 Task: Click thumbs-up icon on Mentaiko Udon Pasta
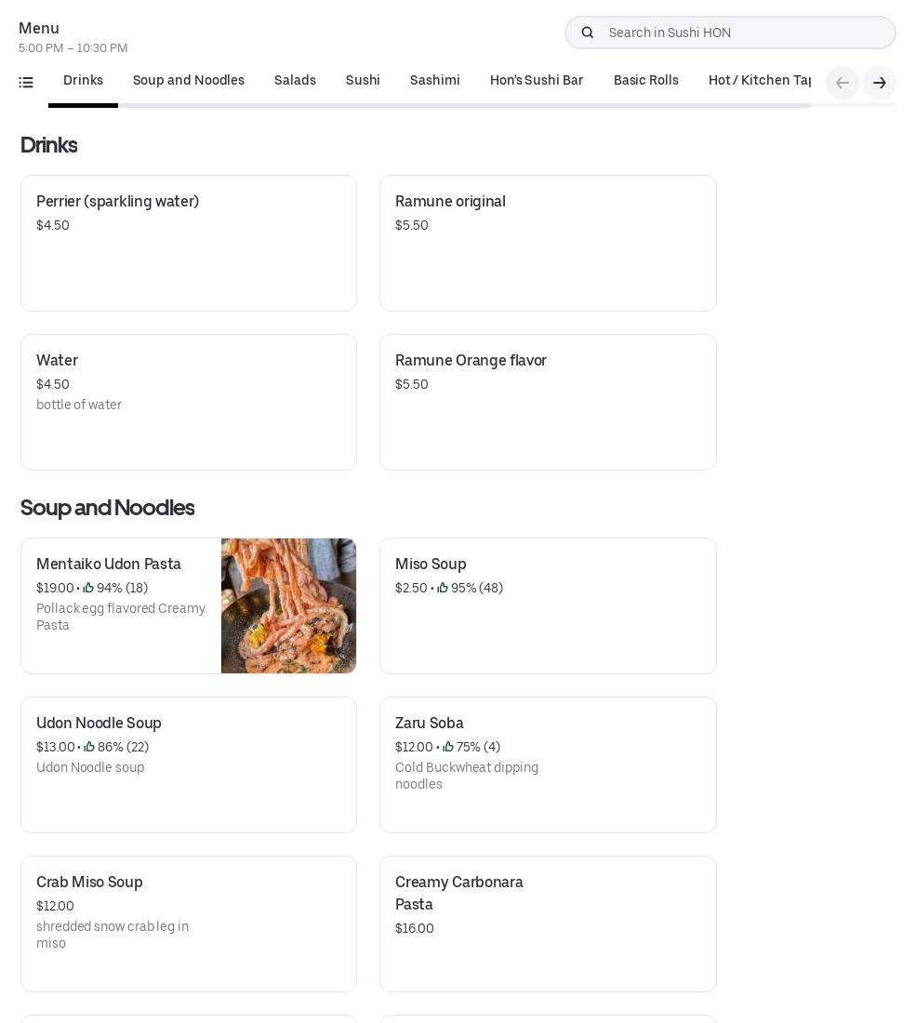pos(88,588)
